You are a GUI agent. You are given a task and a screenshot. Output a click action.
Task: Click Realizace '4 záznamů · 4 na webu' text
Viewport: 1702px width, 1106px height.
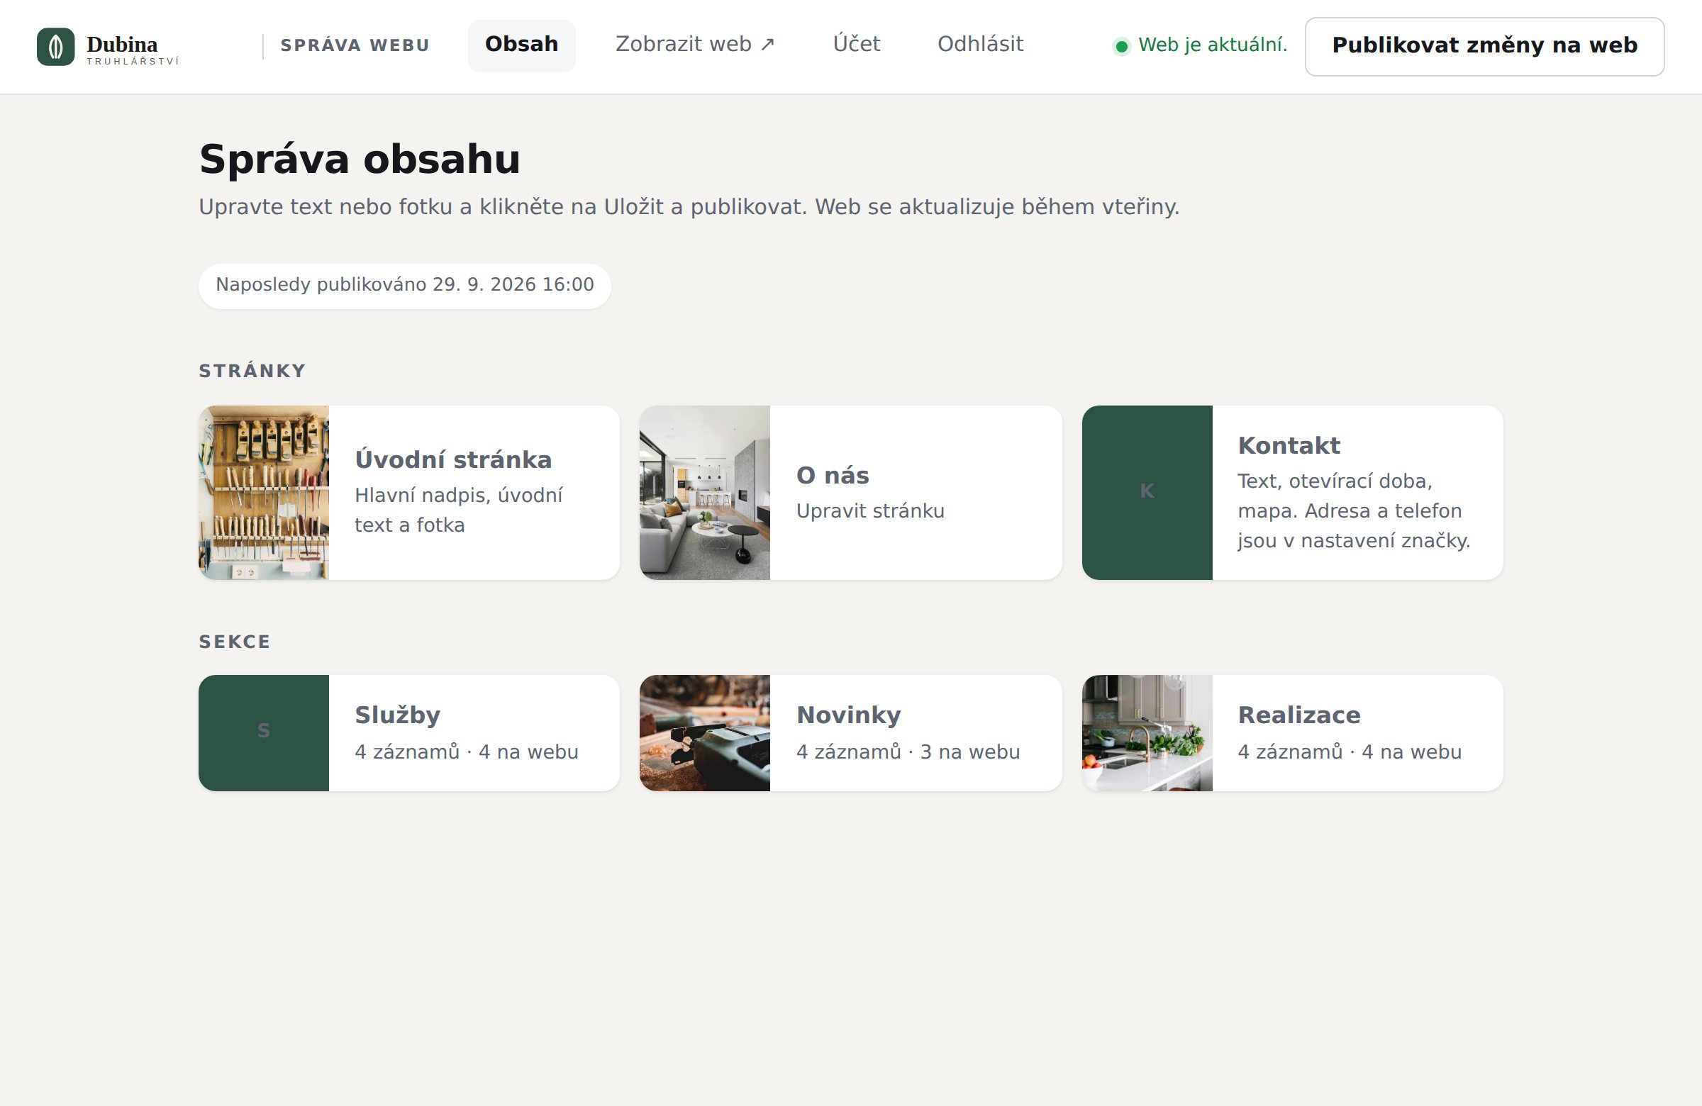1350,752
